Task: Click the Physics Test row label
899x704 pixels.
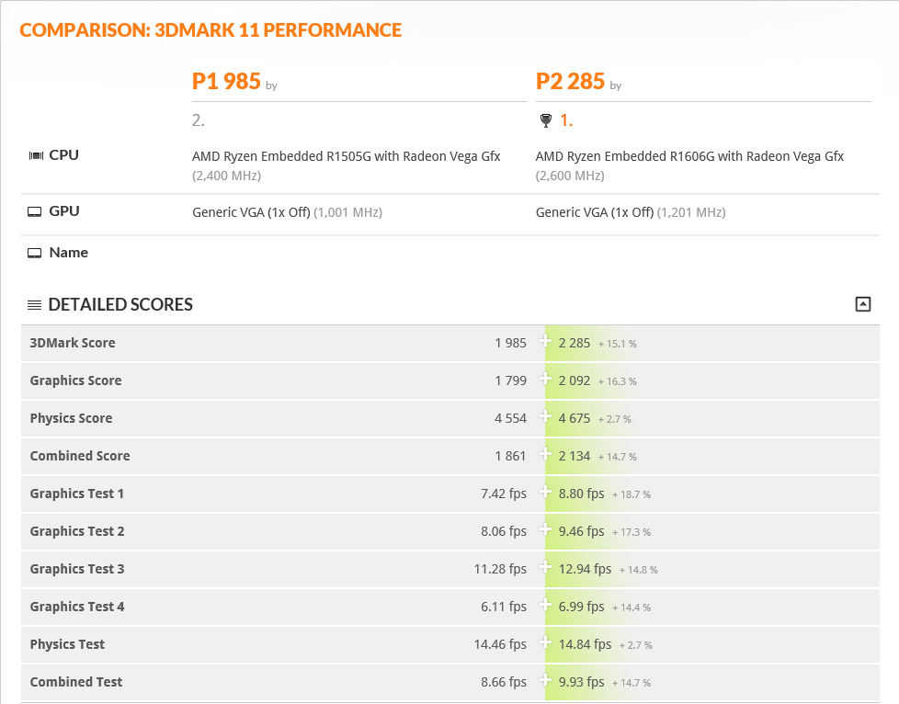Action: tap(67, 644)
